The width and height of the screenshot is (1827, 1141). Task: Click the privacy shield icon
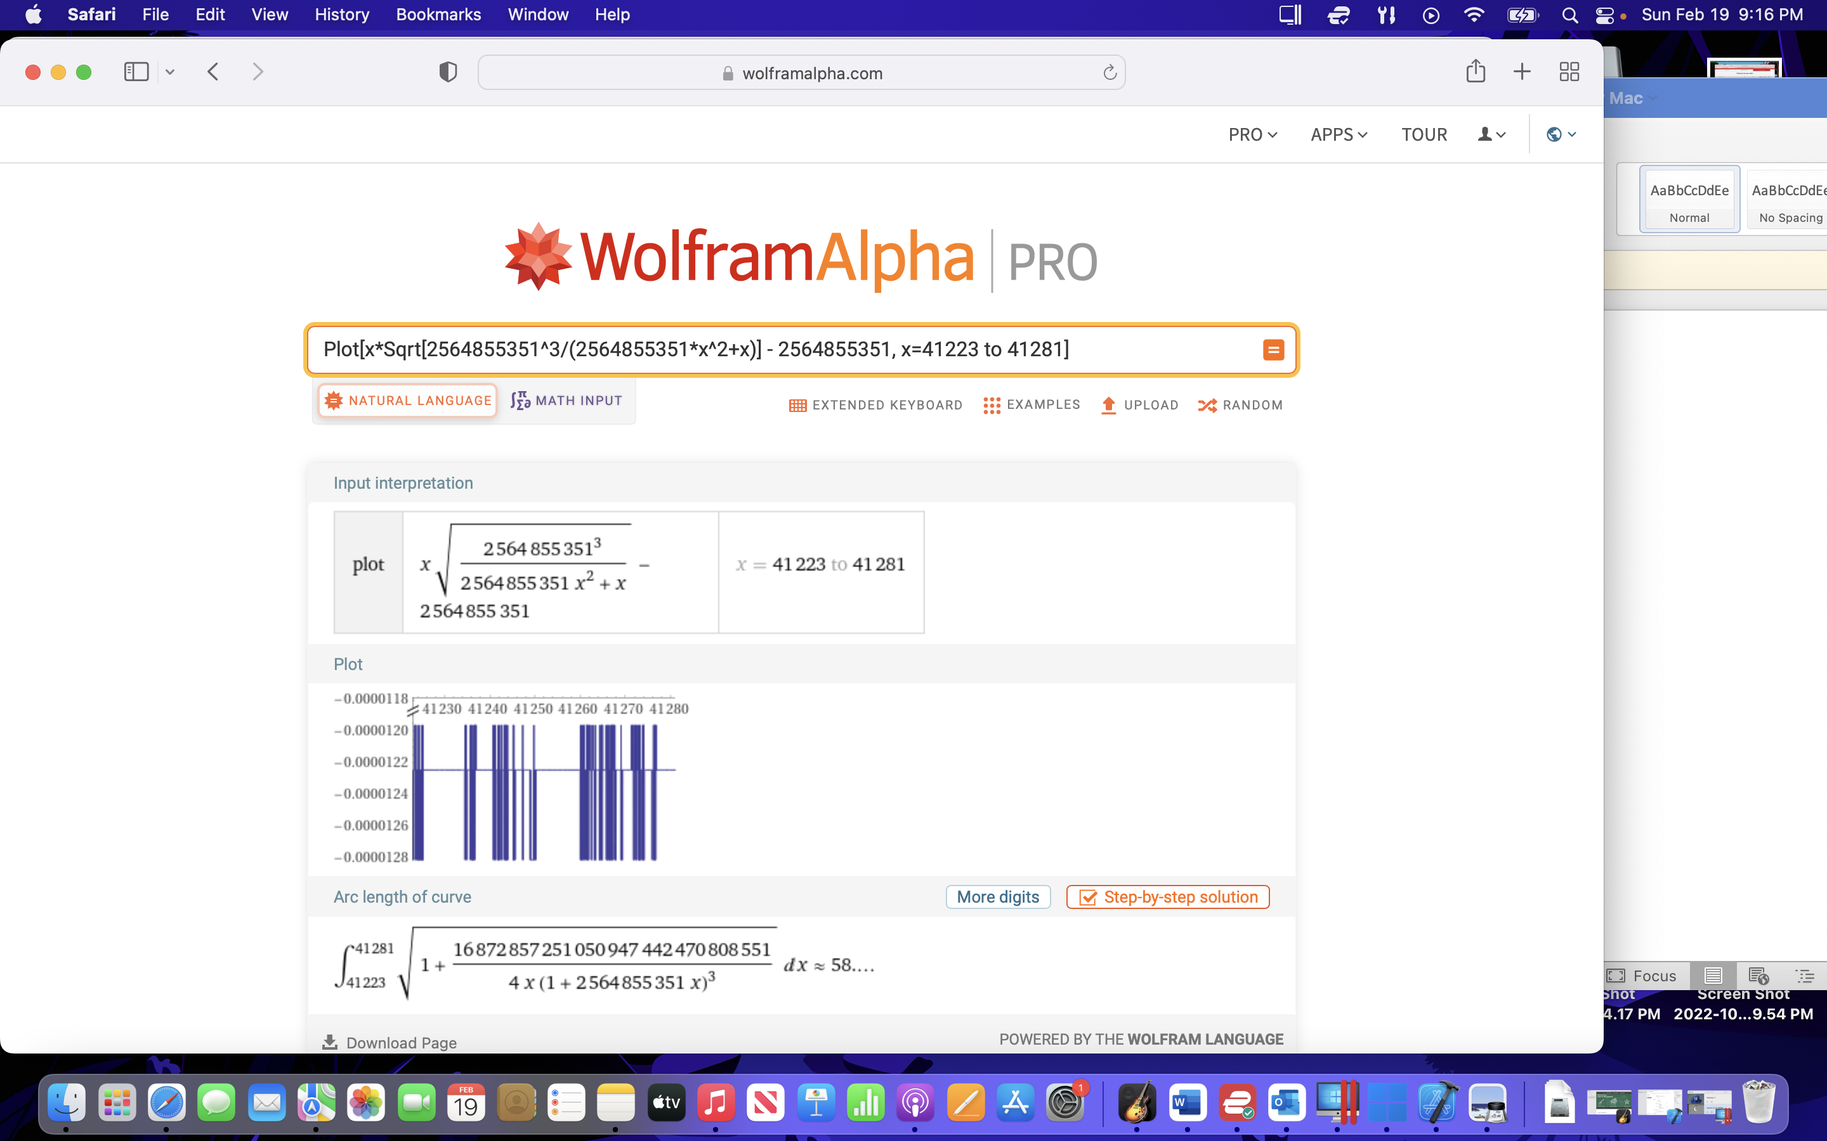[x=448, y=72]
